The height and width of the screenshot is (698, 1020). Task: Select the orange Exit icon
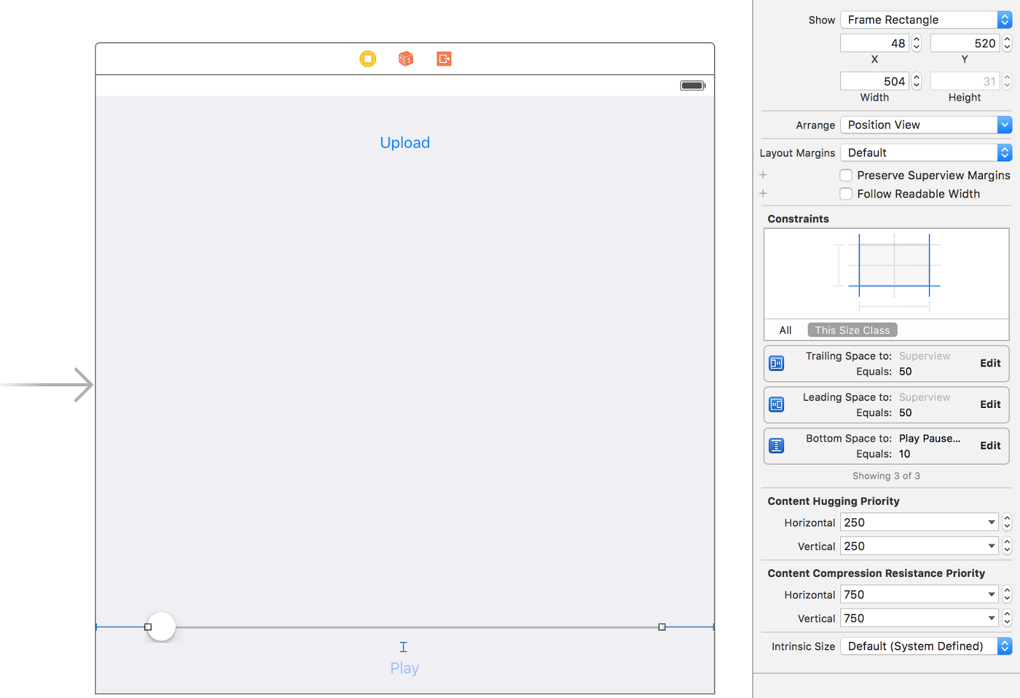tap(444, 59)
